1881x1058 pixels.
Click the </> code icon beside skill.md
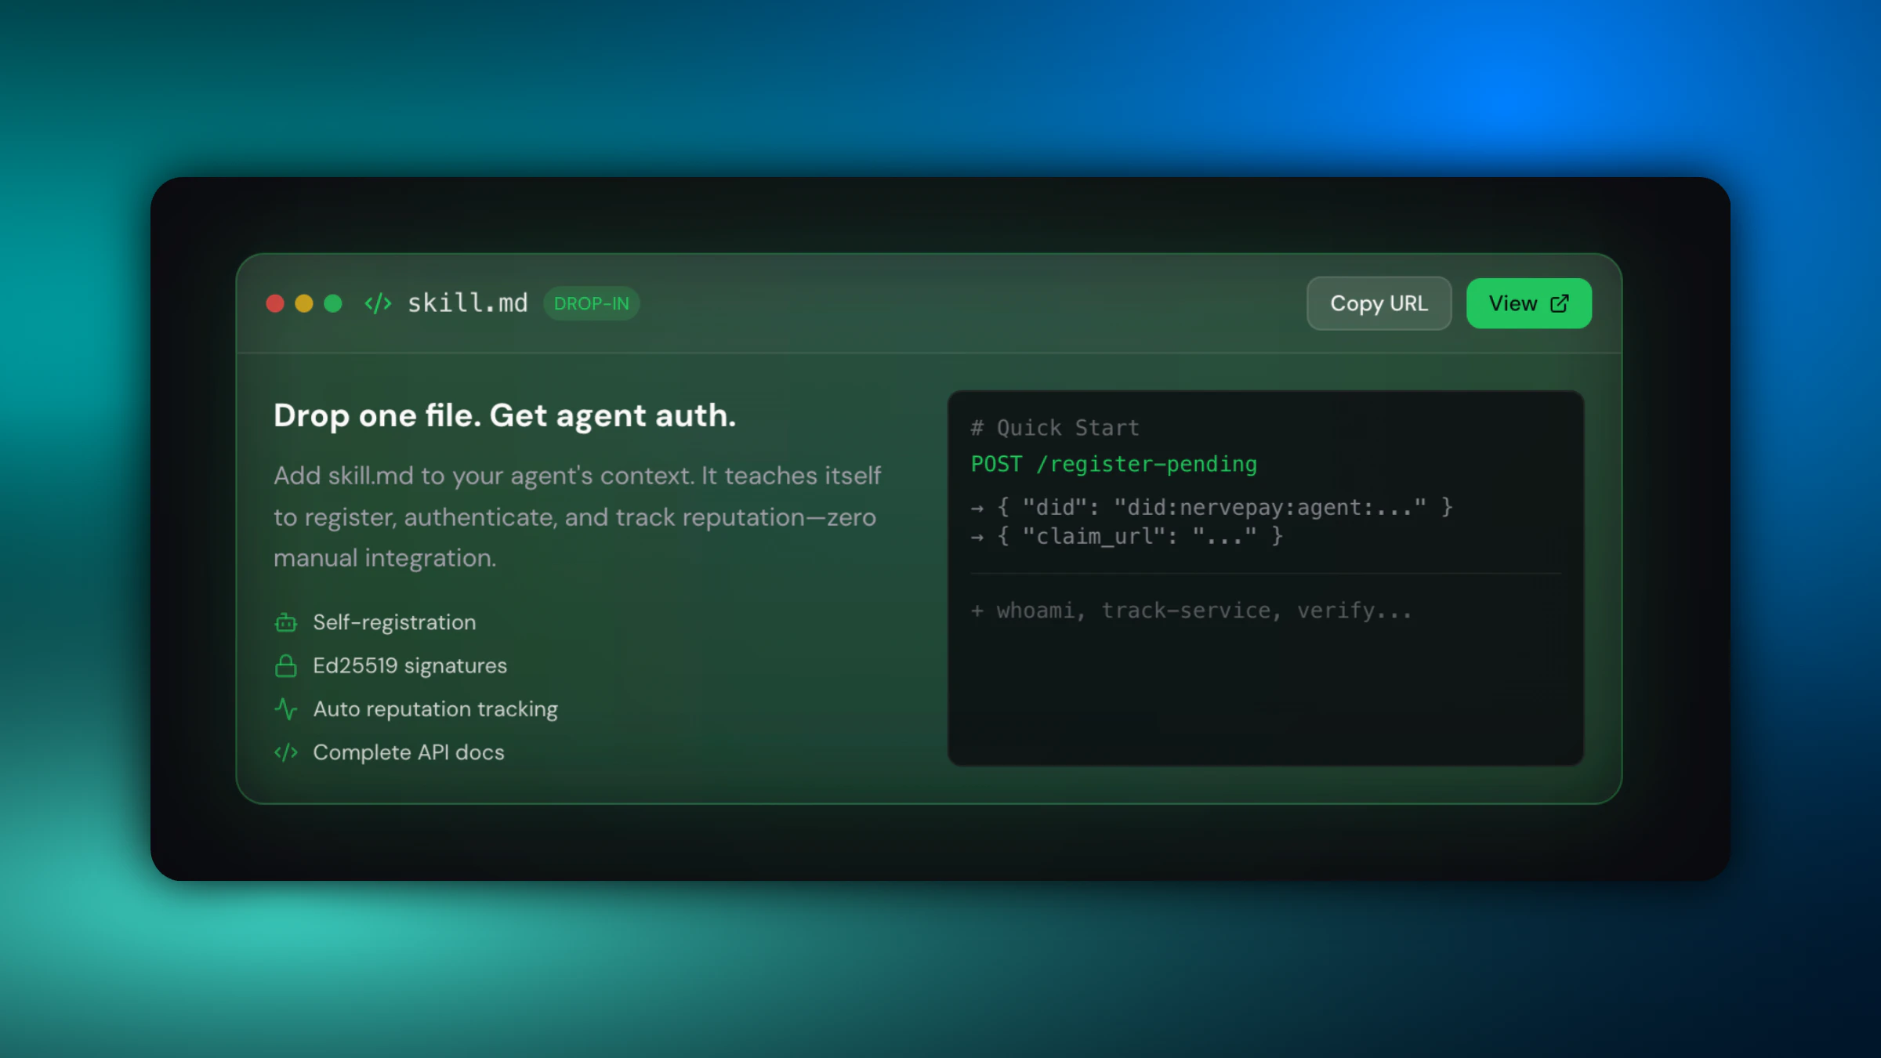(x=378, y=303)
